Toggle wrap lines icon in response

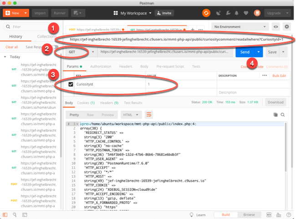[x=149, y=115]
